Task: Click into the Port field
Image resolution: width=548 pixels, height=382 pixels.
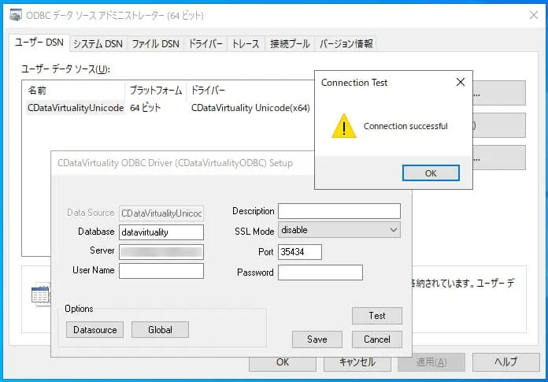Action: [300, 251]
